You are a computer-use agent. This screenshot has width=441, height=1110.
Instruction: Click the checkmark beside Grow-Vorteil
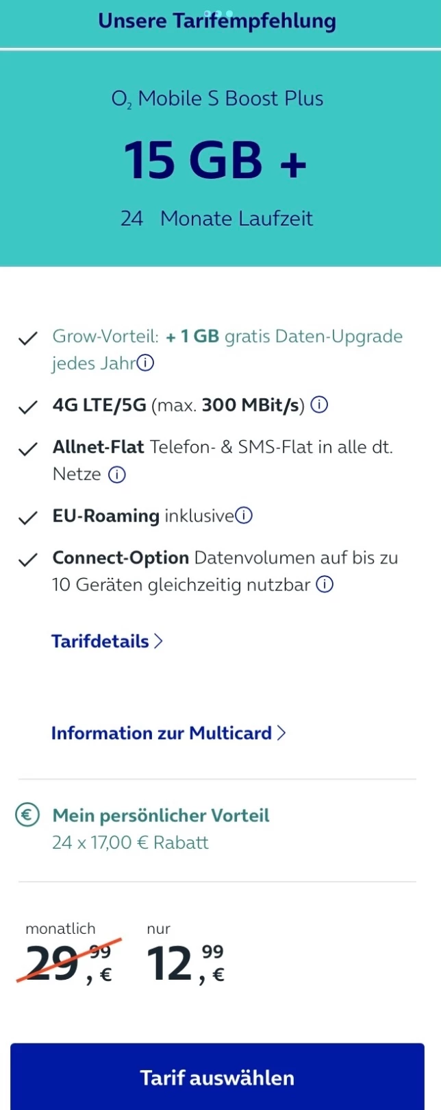(x=27, y=339)
